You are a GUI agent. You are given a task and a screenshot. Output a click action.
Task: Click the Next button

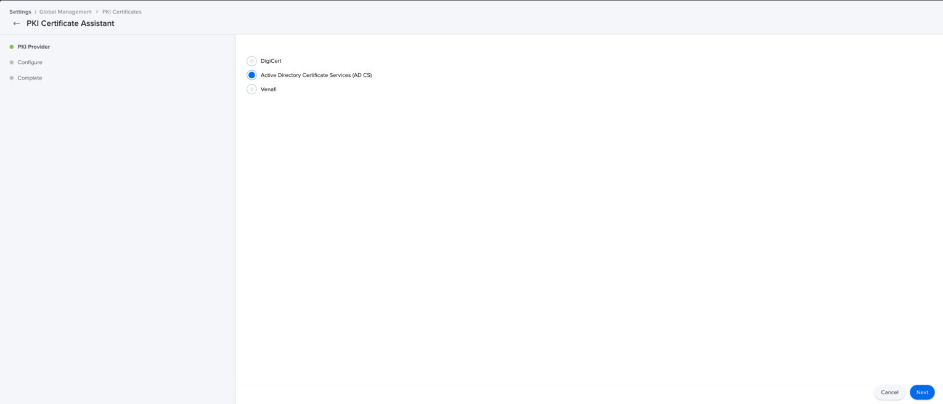click(x=922, y=392)
